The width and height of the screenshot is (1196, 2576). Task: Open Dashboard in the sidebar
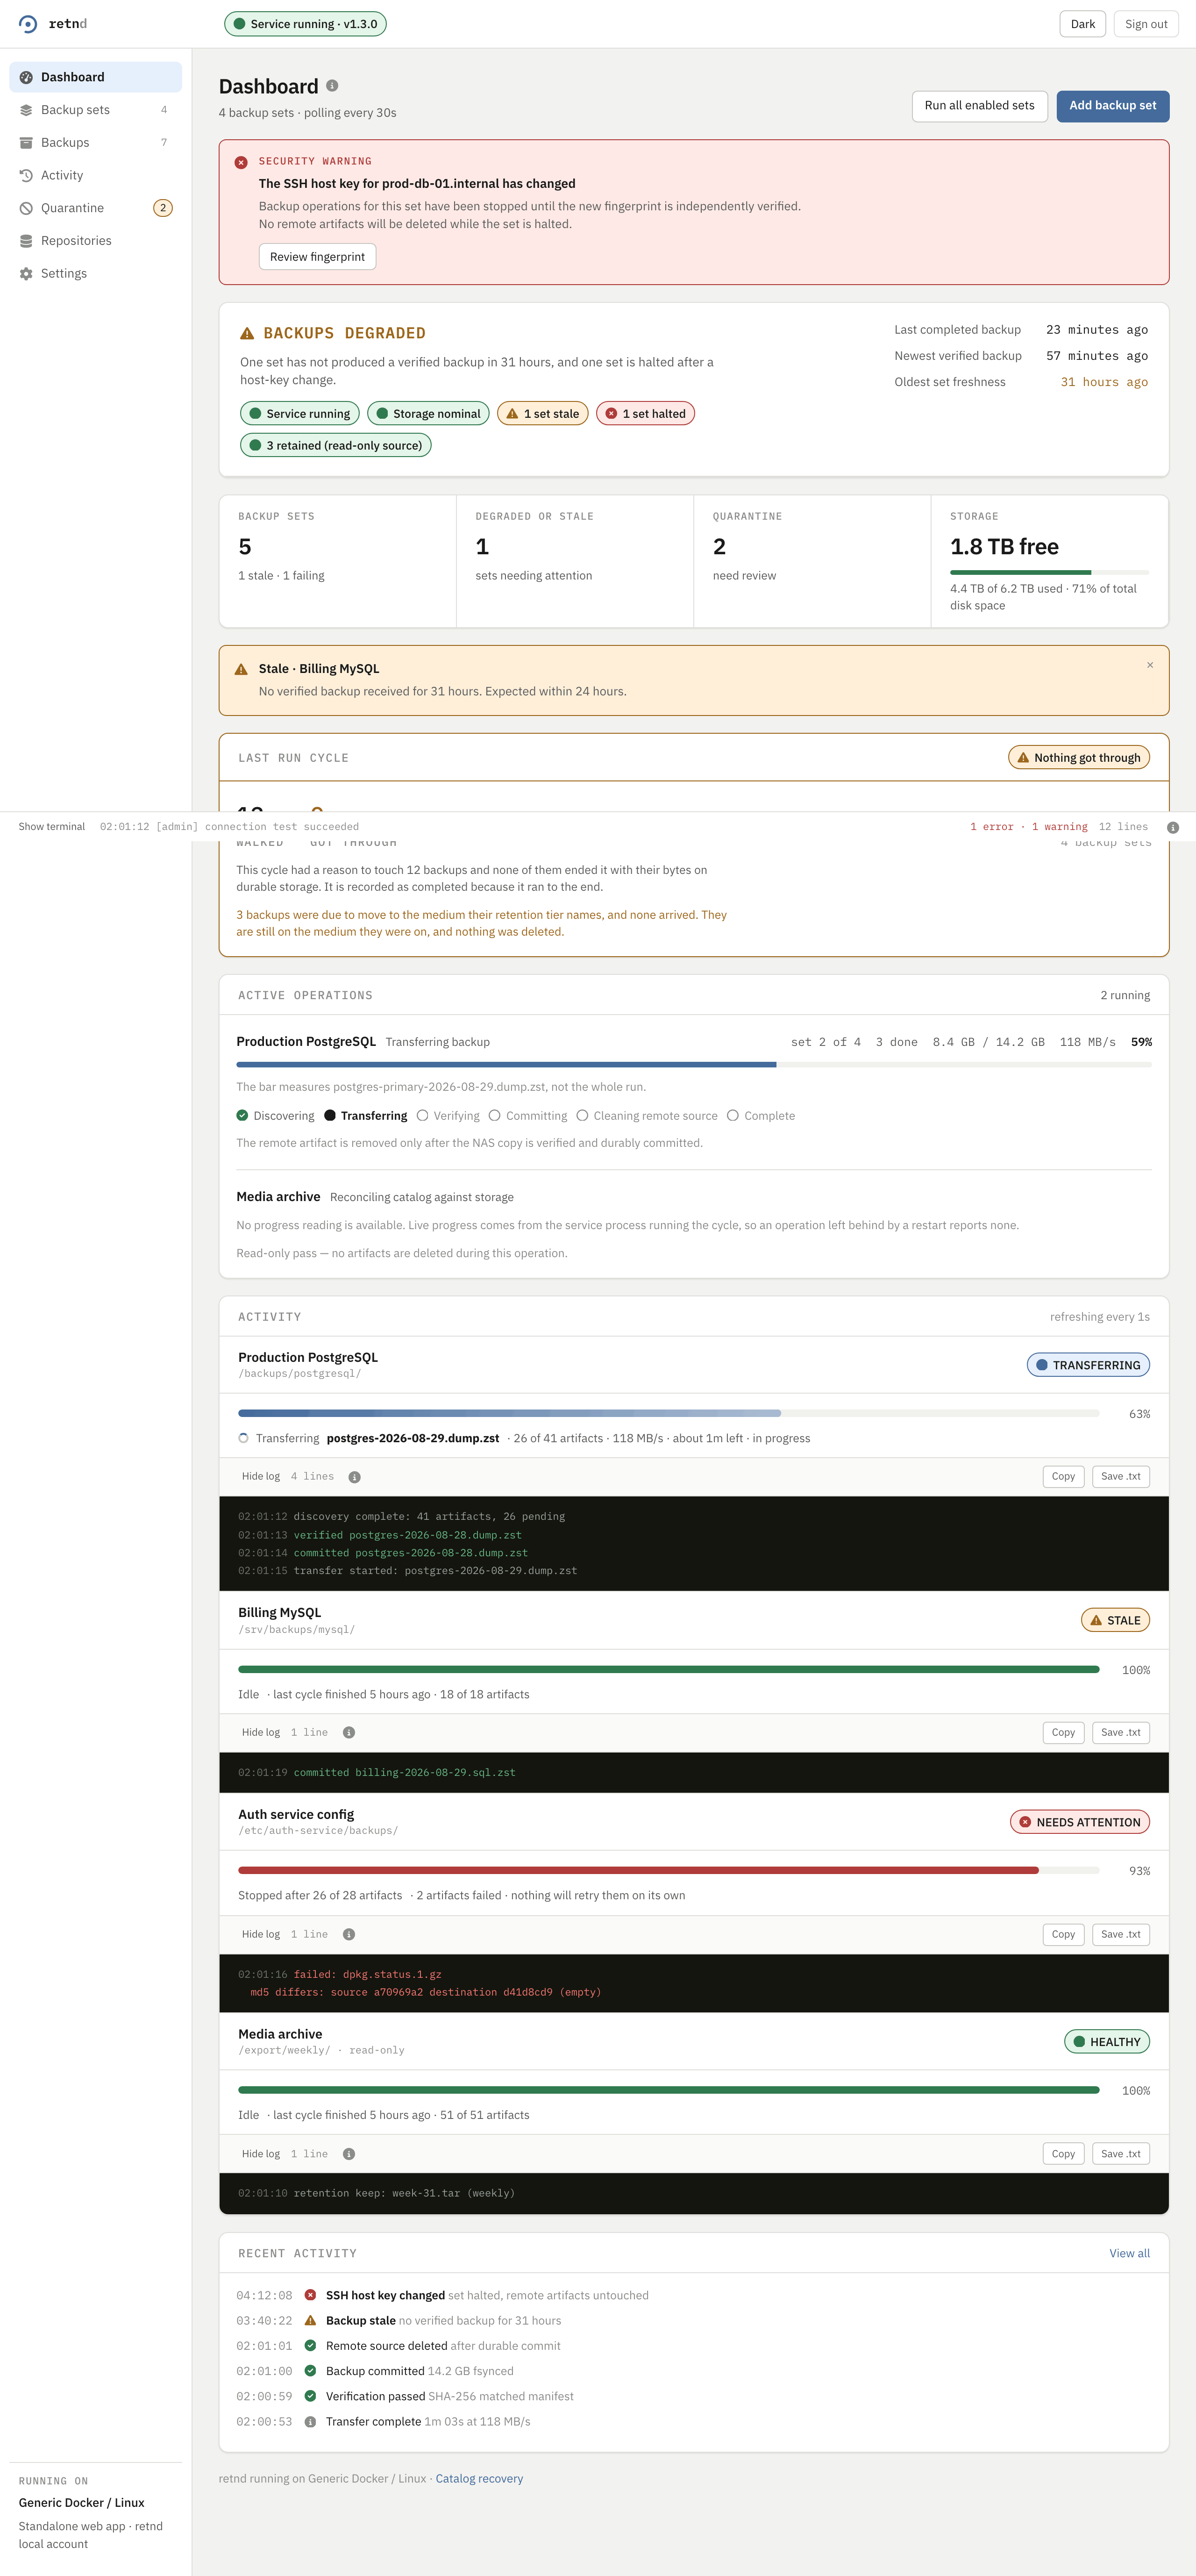point(96,77)
